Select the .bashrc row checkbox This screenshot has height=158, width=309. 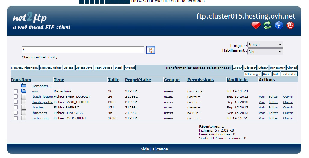pos(16,107)
